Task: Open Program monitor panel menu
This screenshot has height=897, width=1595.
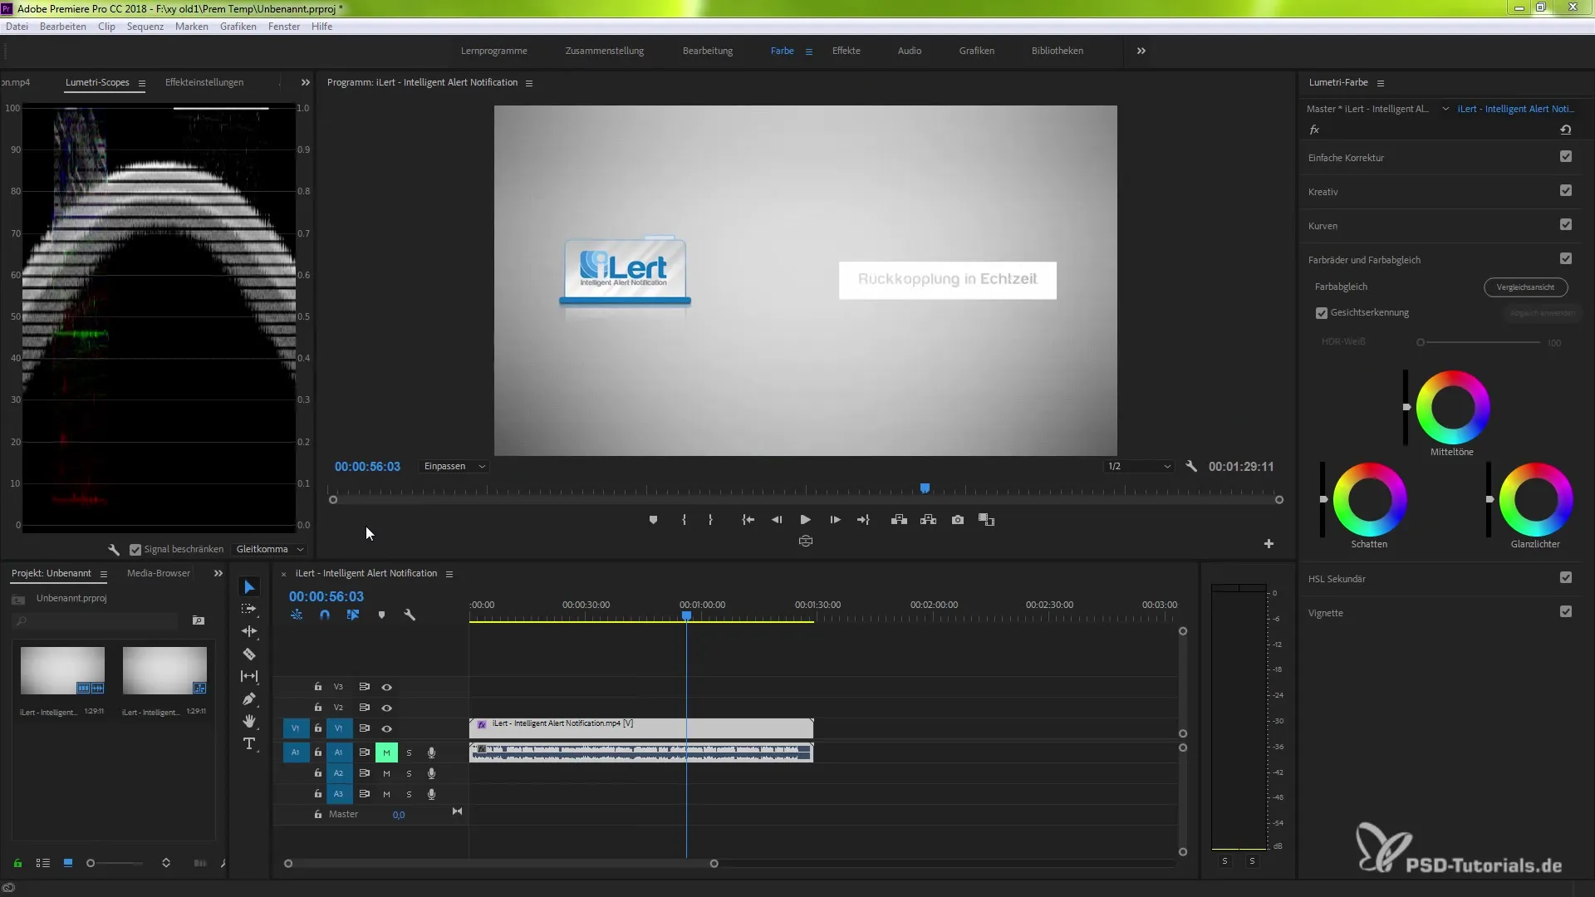Action: [529, 83]
